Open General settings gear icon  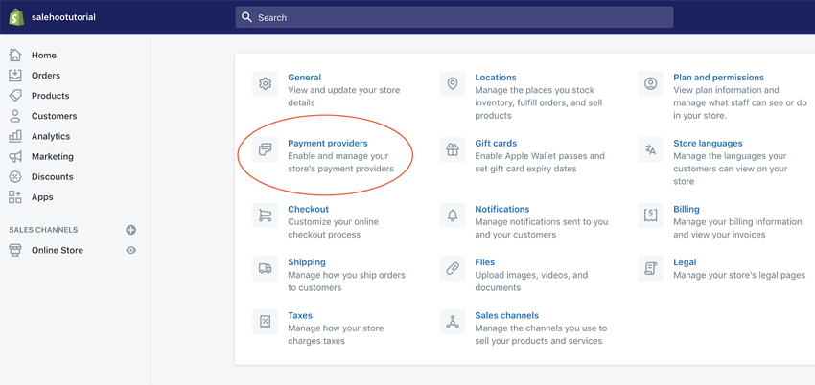[x=266, y=83]
